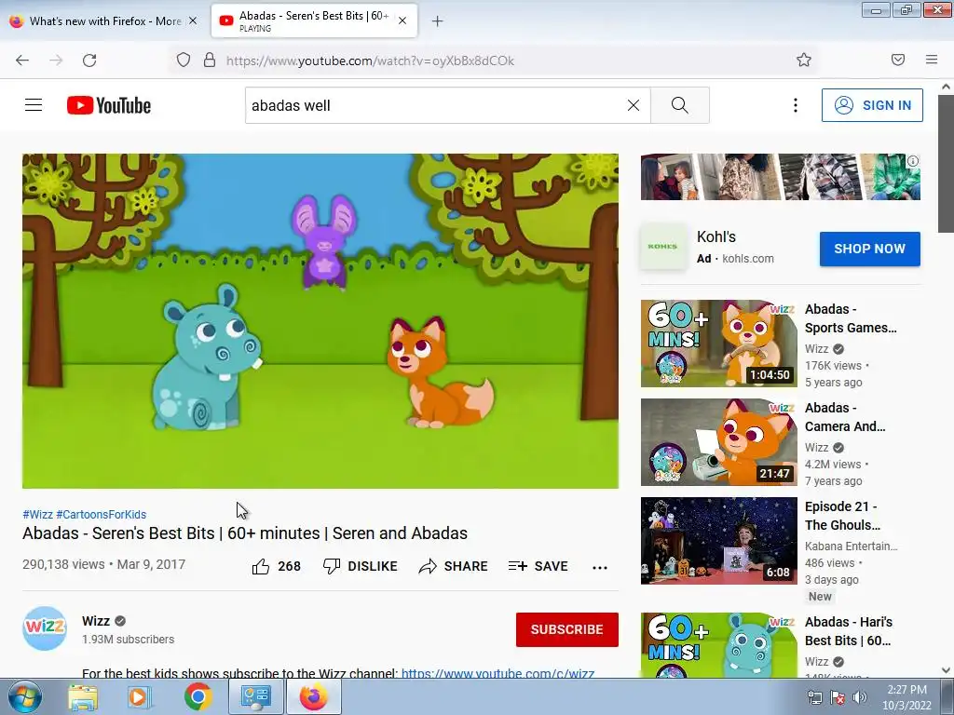Screen dimensions: 954x715
Task: Open a new browser tab
Action: click(x=438, y=21)
